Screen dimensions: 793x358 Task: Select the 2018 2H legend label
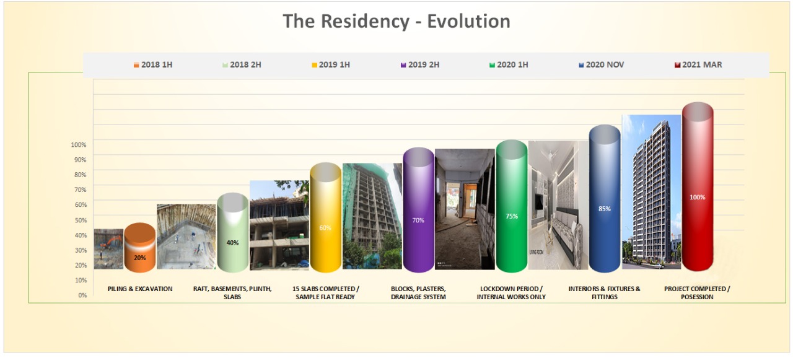click(245, 65)
